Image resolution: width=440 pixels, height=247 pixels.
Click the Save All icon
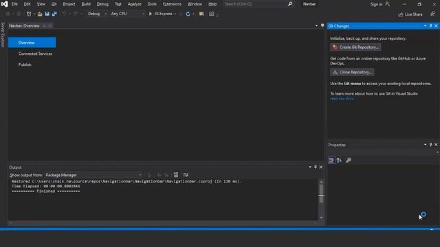point(54,14)
